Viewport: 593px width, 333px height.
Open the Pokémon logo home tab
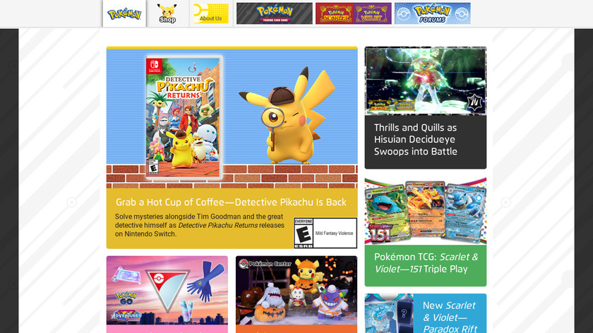124,13
